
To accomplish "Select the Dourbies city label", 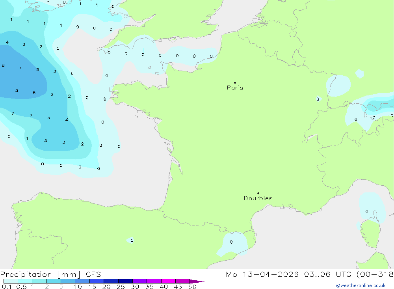I will point(258,198).
